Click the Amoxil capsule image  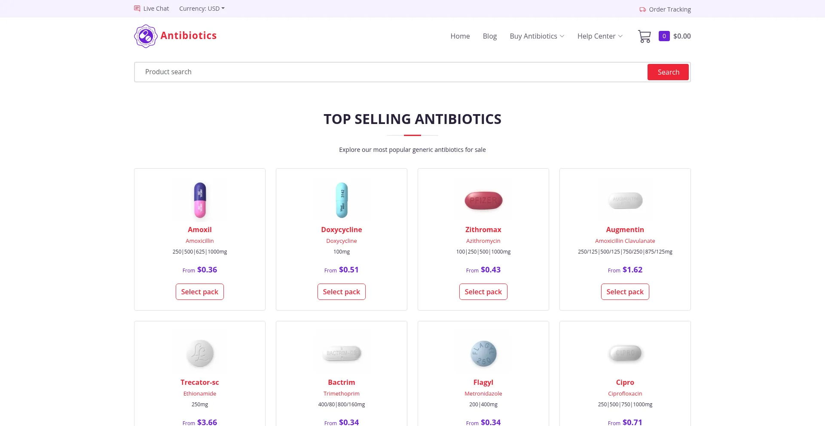(200, 200)
